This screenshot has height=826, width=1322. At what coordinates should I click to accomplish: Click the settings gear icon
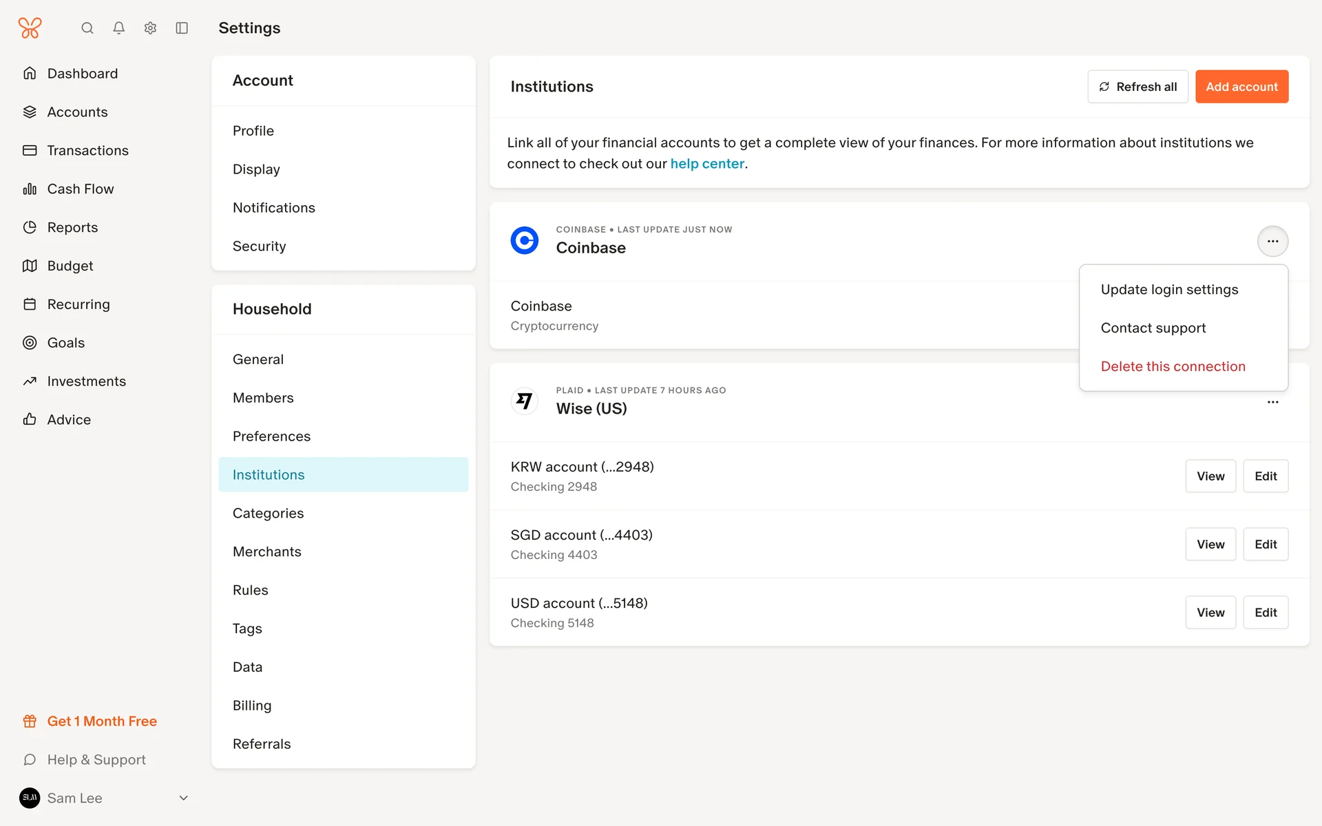click(x=150, y=28)
